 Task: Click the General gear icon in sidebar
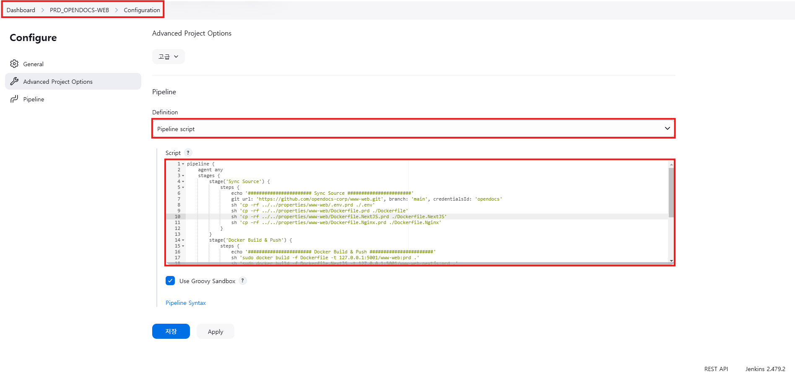click(14, 64)
